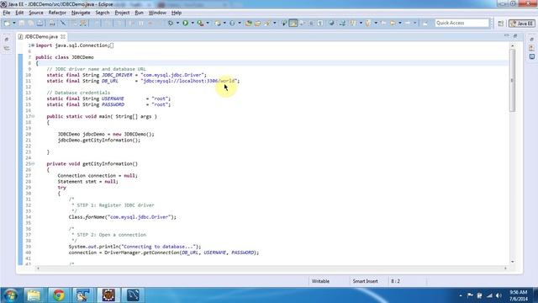Screen dimensions: 538x303
Task: Open the File menu
Action: (7, 13)
